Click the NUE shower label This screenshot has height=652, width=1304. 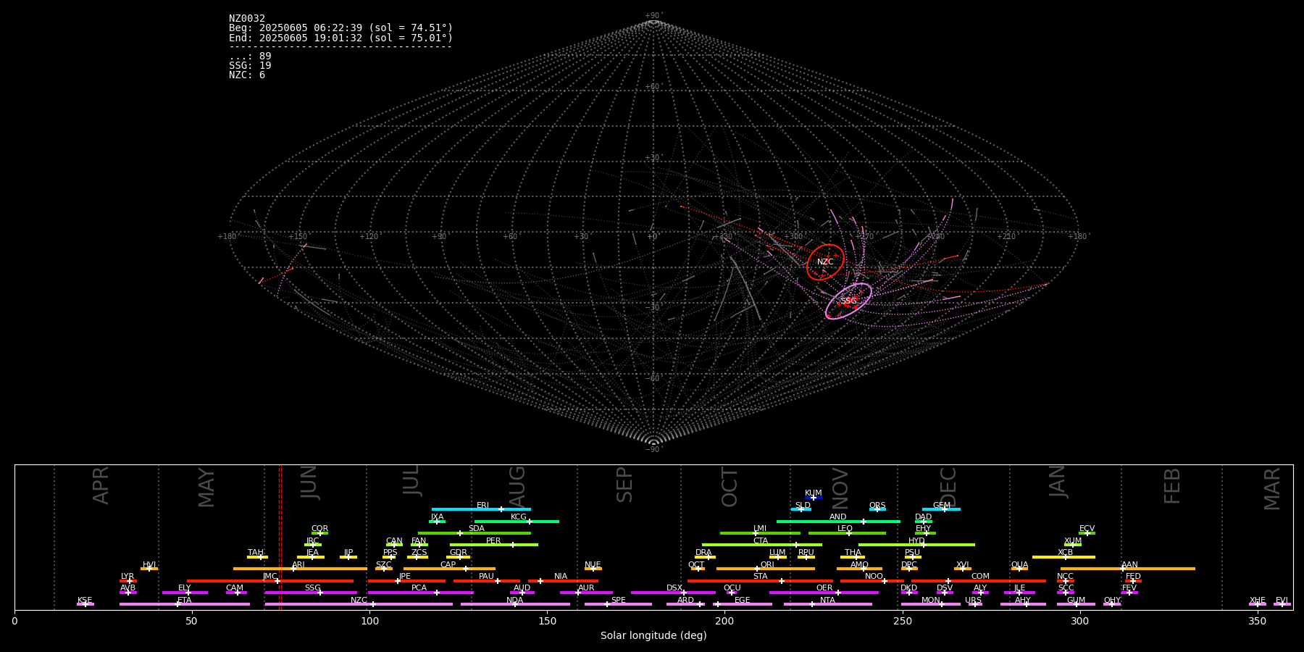tap(593, 565)
